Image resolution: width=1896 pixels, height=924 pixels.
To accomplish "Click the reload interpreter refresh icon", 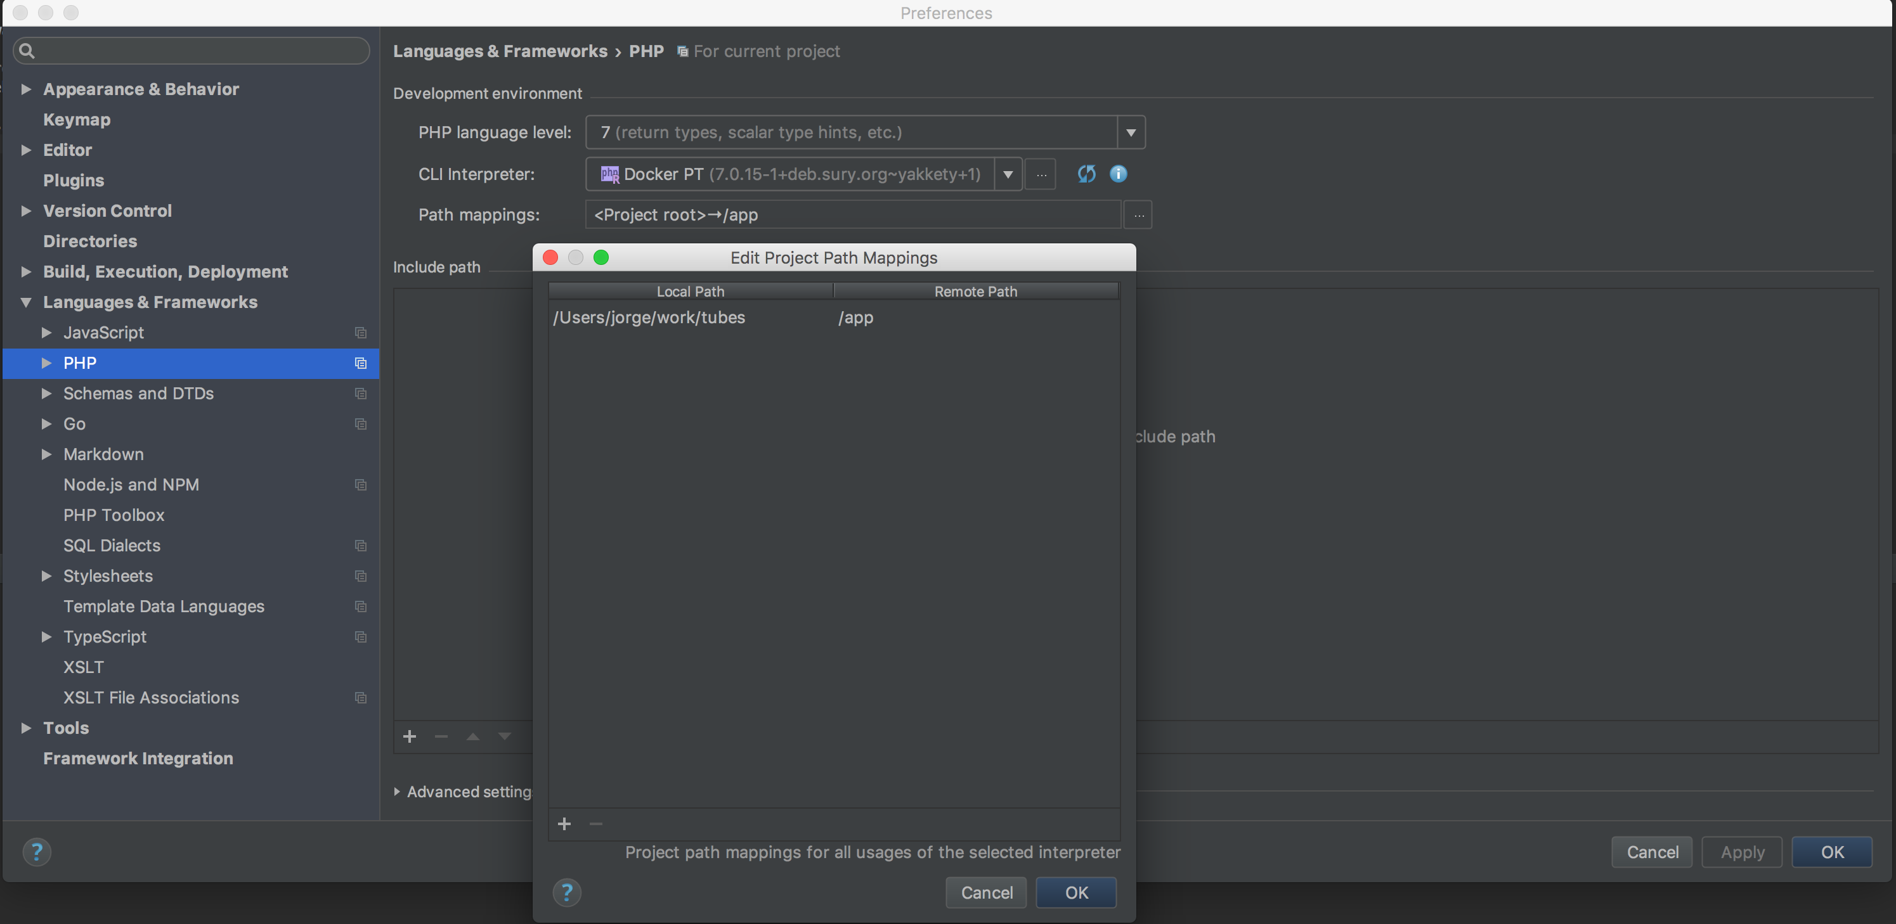I will 1086,174.
